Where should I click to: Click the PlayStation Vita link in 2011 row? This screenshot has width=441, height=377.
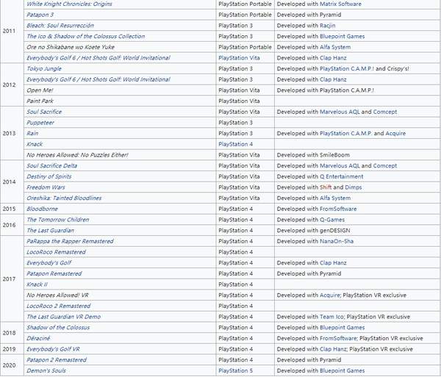(x=239, y=58)
